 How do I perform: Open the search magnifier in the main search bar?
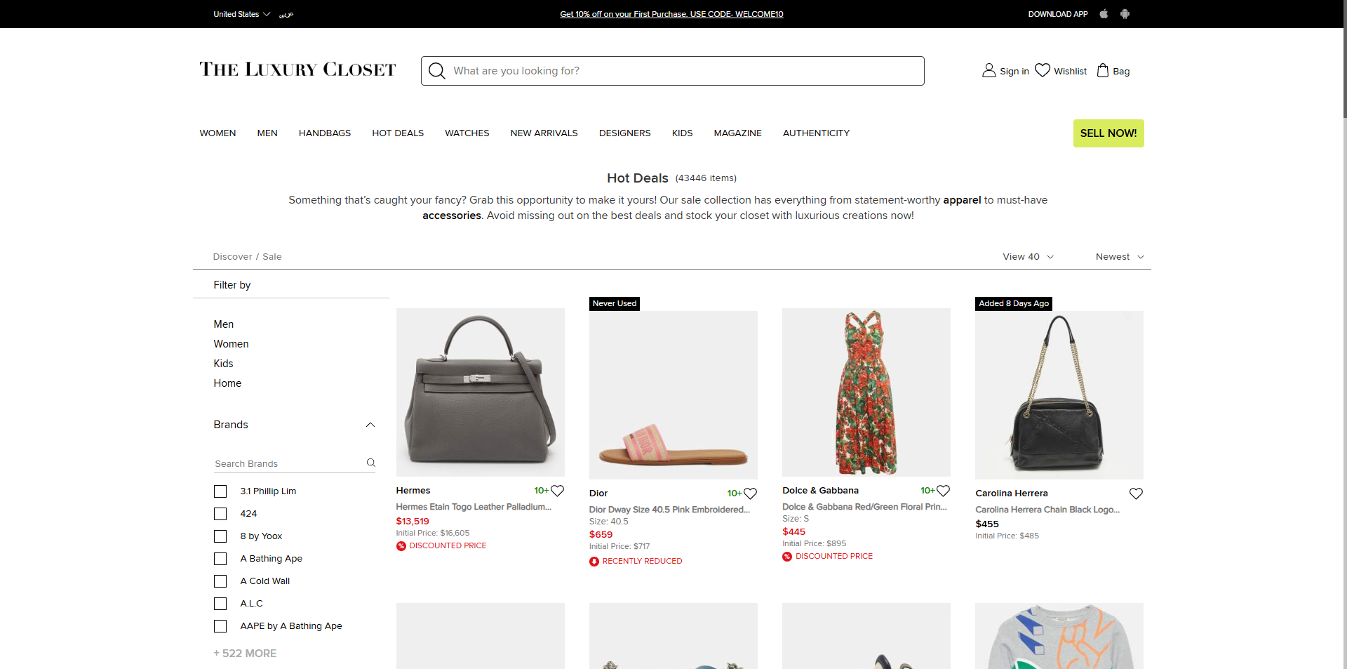tap(436, 71)
